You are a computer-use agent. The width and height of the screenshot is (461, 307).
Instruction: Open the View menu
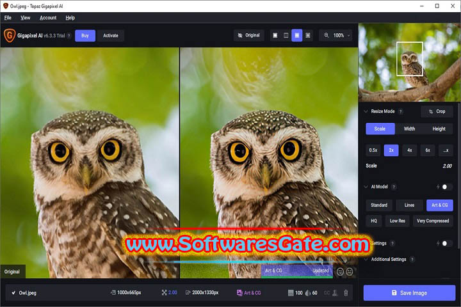25,18
